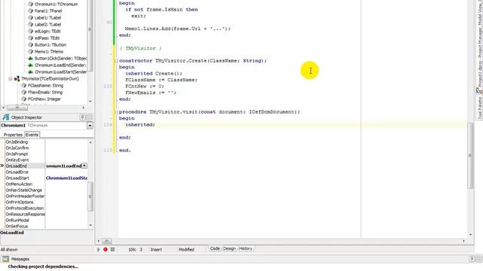Click the FClassName field icon
The image size is (483, 271).
[x=23, y=85]
